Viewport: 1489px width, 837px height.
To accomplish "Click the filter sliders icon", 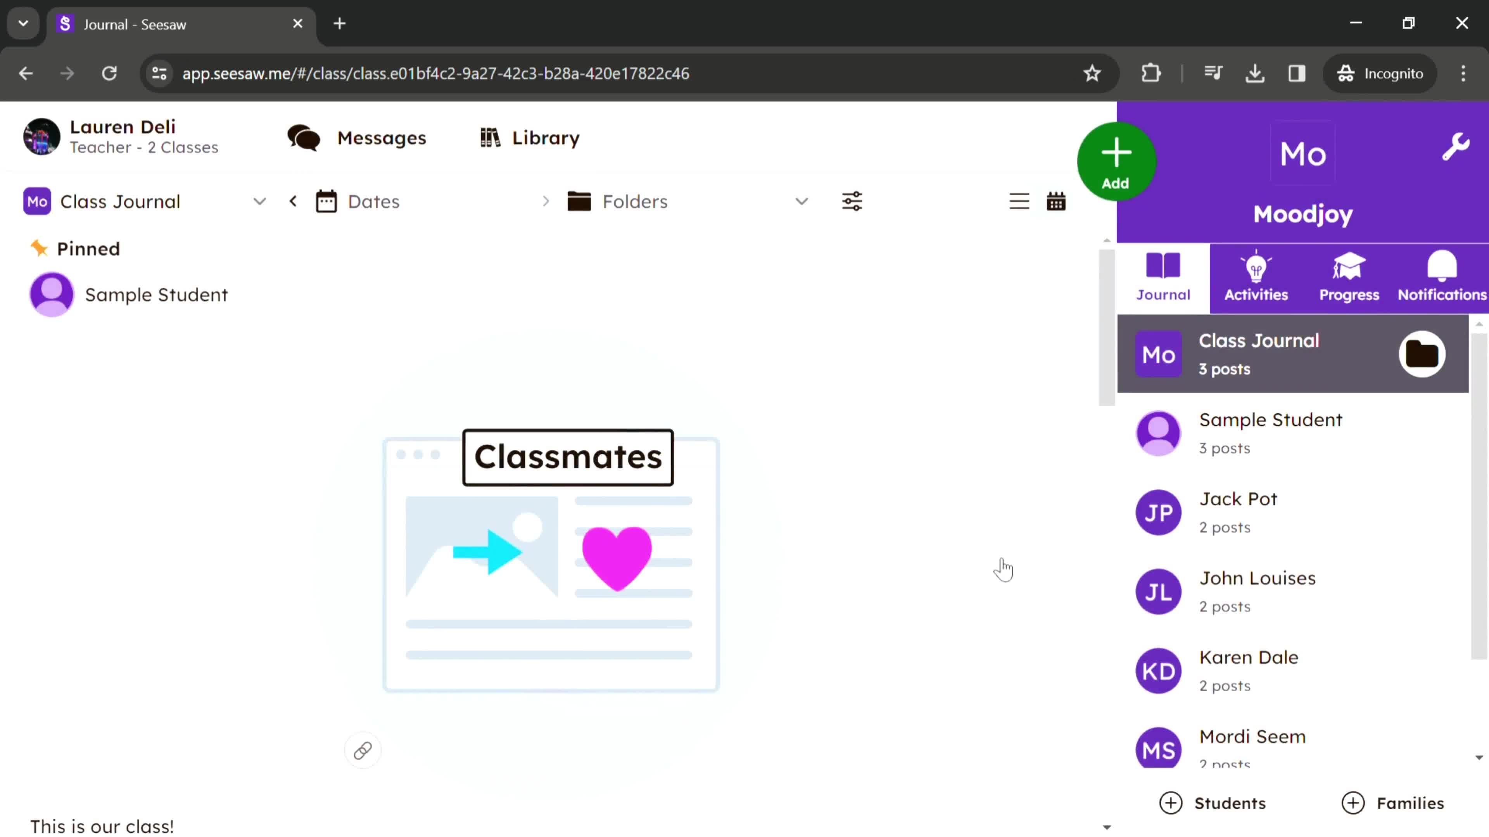I will point(852,201).
